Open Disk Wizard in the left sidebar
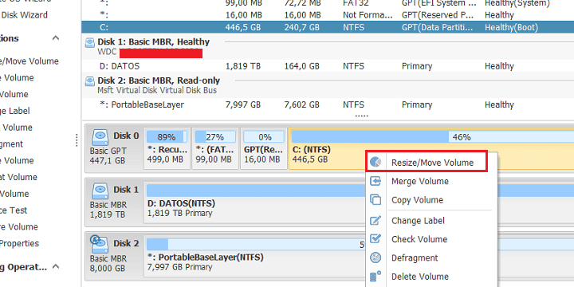 [x=24, y=15]
